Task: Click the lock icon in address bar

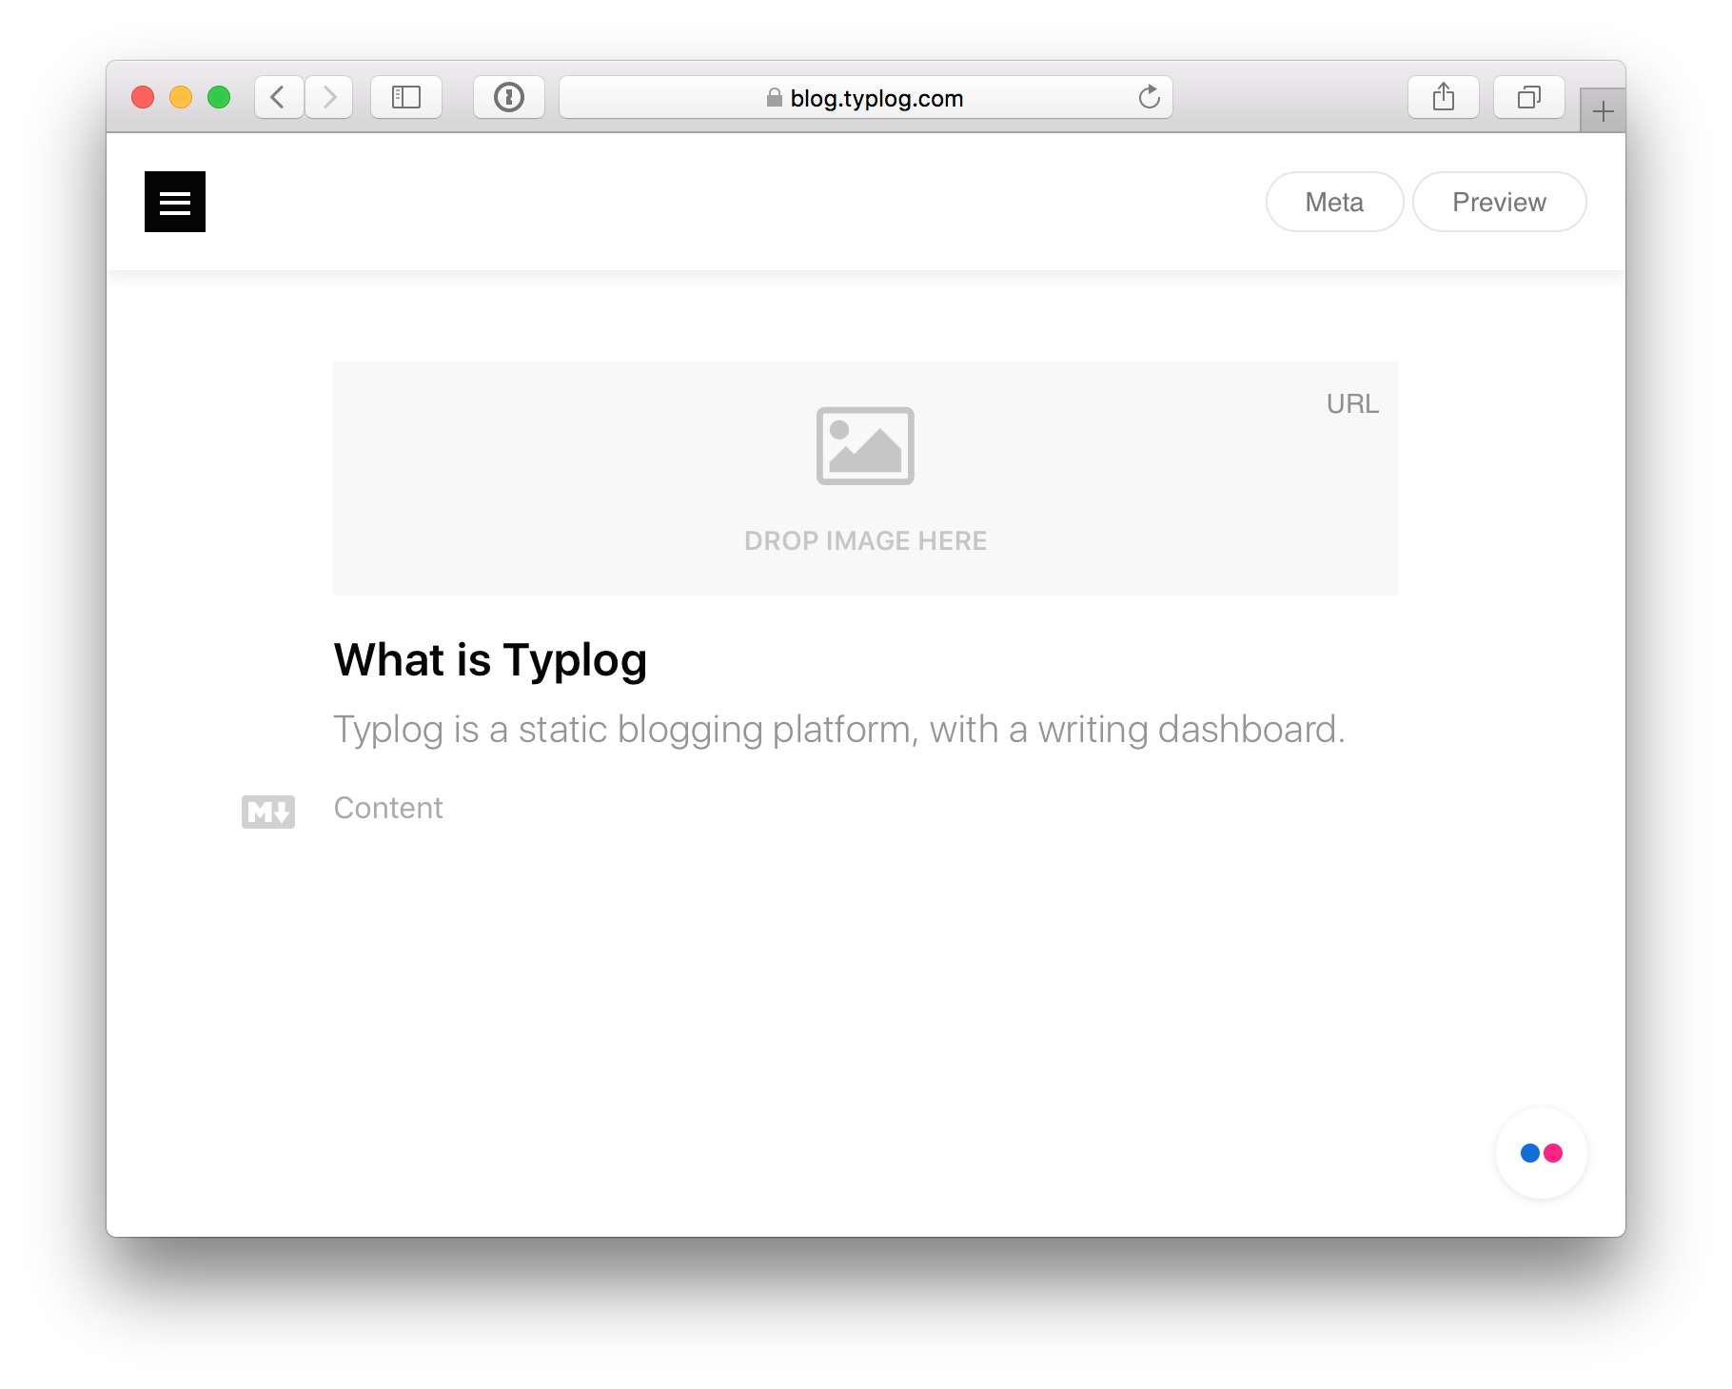Action: tap(775, 97)
